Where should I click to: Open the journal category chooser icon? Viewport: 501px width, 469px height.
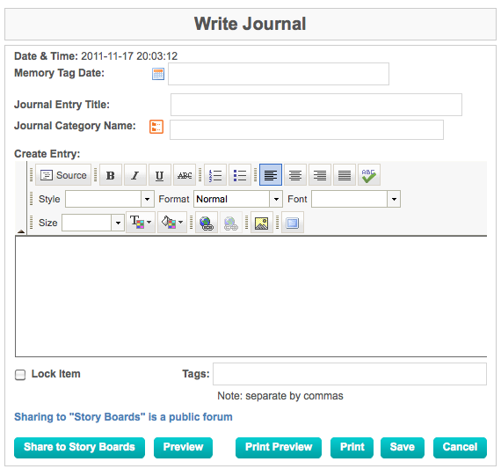tap(156, 127)
